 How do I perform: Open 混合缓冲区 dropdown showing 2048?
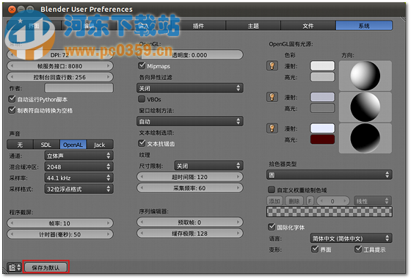point(79,167)
